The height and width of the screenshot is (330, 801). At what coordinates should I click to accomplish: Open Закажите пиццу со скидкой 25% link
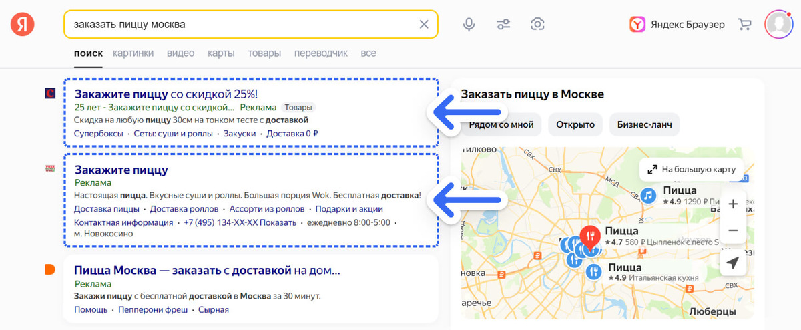(x=166, y=94)
